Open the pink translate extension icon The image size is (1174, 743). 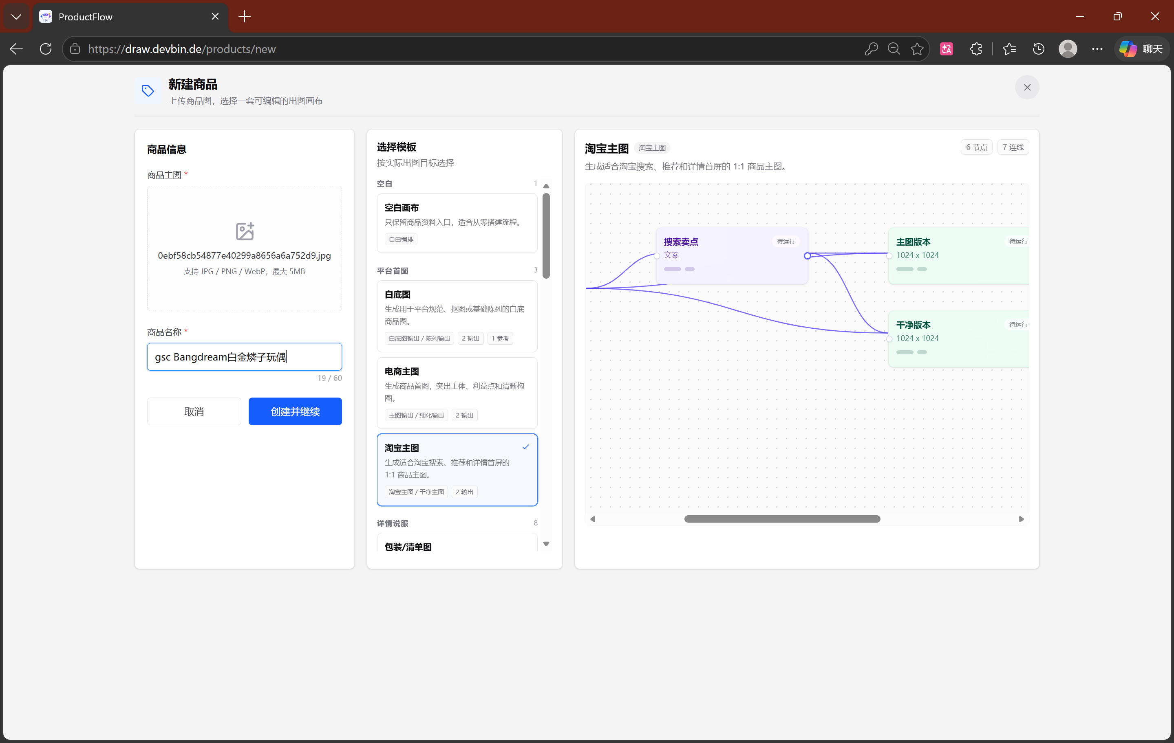tap(946, 49)
